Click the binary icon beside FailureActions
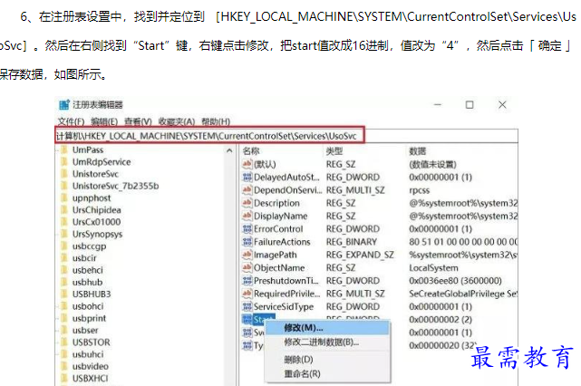The width and height of the screenshot is (581, 386). [247, 242]
